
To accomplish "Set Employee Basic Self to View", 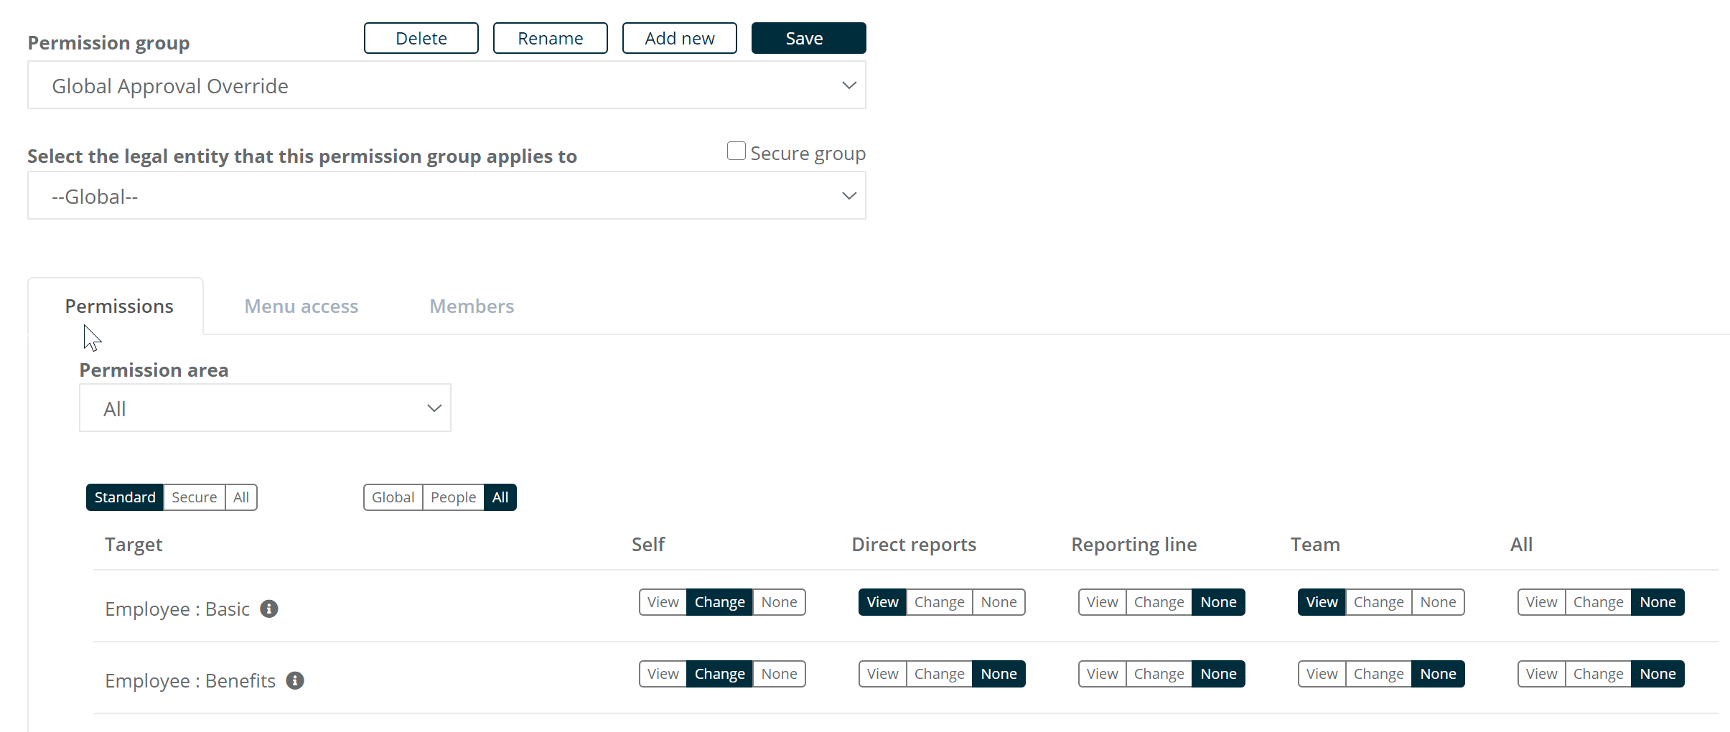I will 663,602.
